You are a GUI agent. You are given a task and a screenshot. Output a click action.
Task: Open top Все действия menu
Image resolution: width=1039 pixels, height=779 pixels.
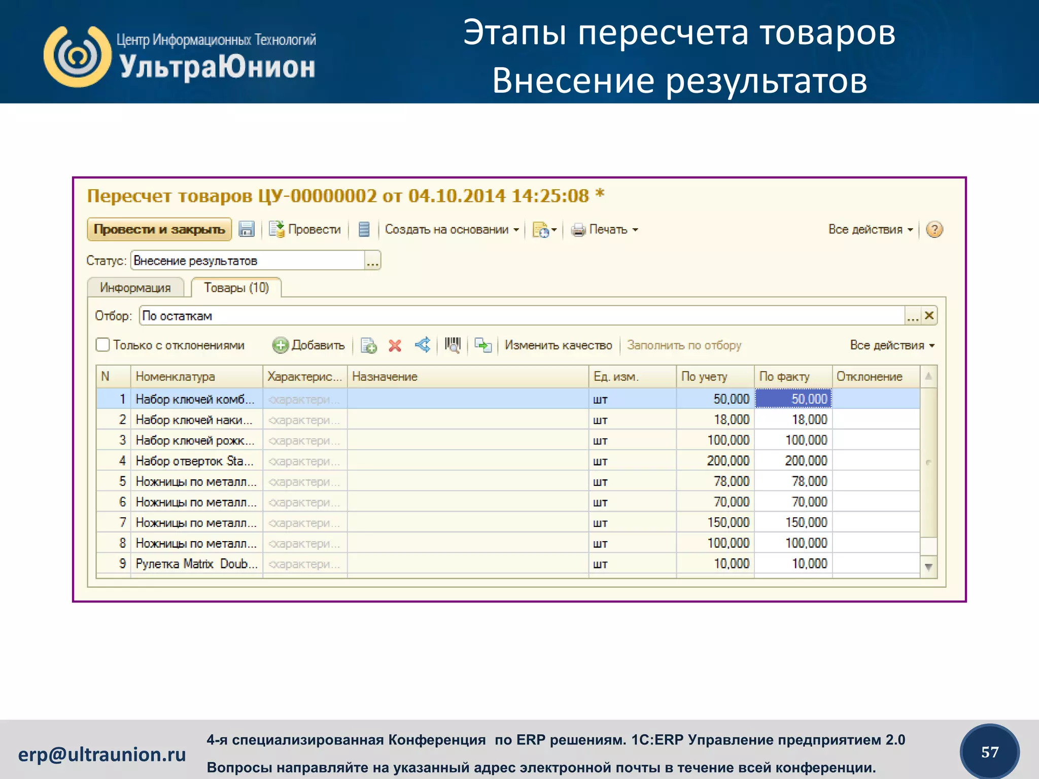tap(871, 229)
